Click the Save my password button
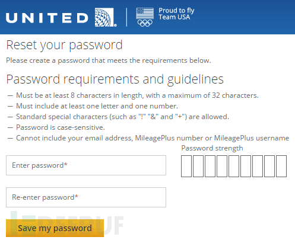 tap(55, 228)
